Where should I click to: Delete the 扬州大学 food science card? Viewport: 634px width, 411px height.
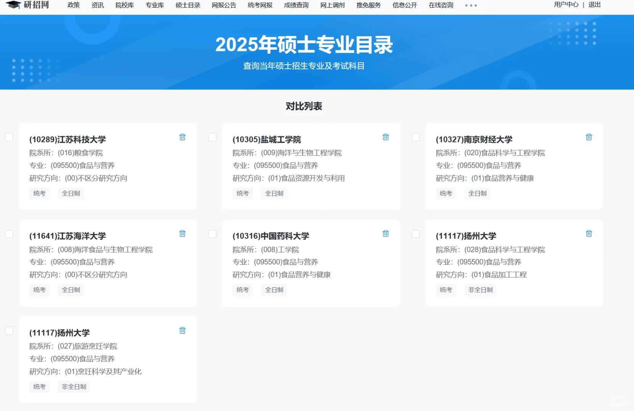[589, 233]
